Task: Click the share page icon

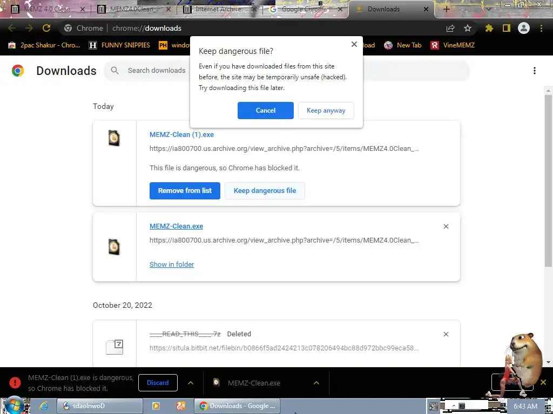Action: pos(450,28)
